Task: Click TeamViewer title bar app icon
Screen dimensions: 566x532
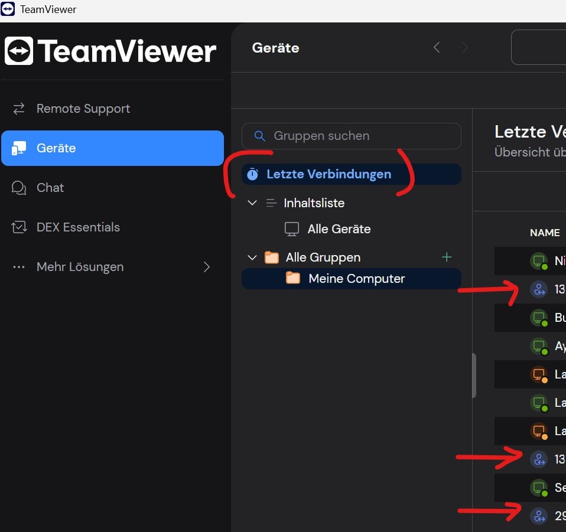Action: pos(8,9)
